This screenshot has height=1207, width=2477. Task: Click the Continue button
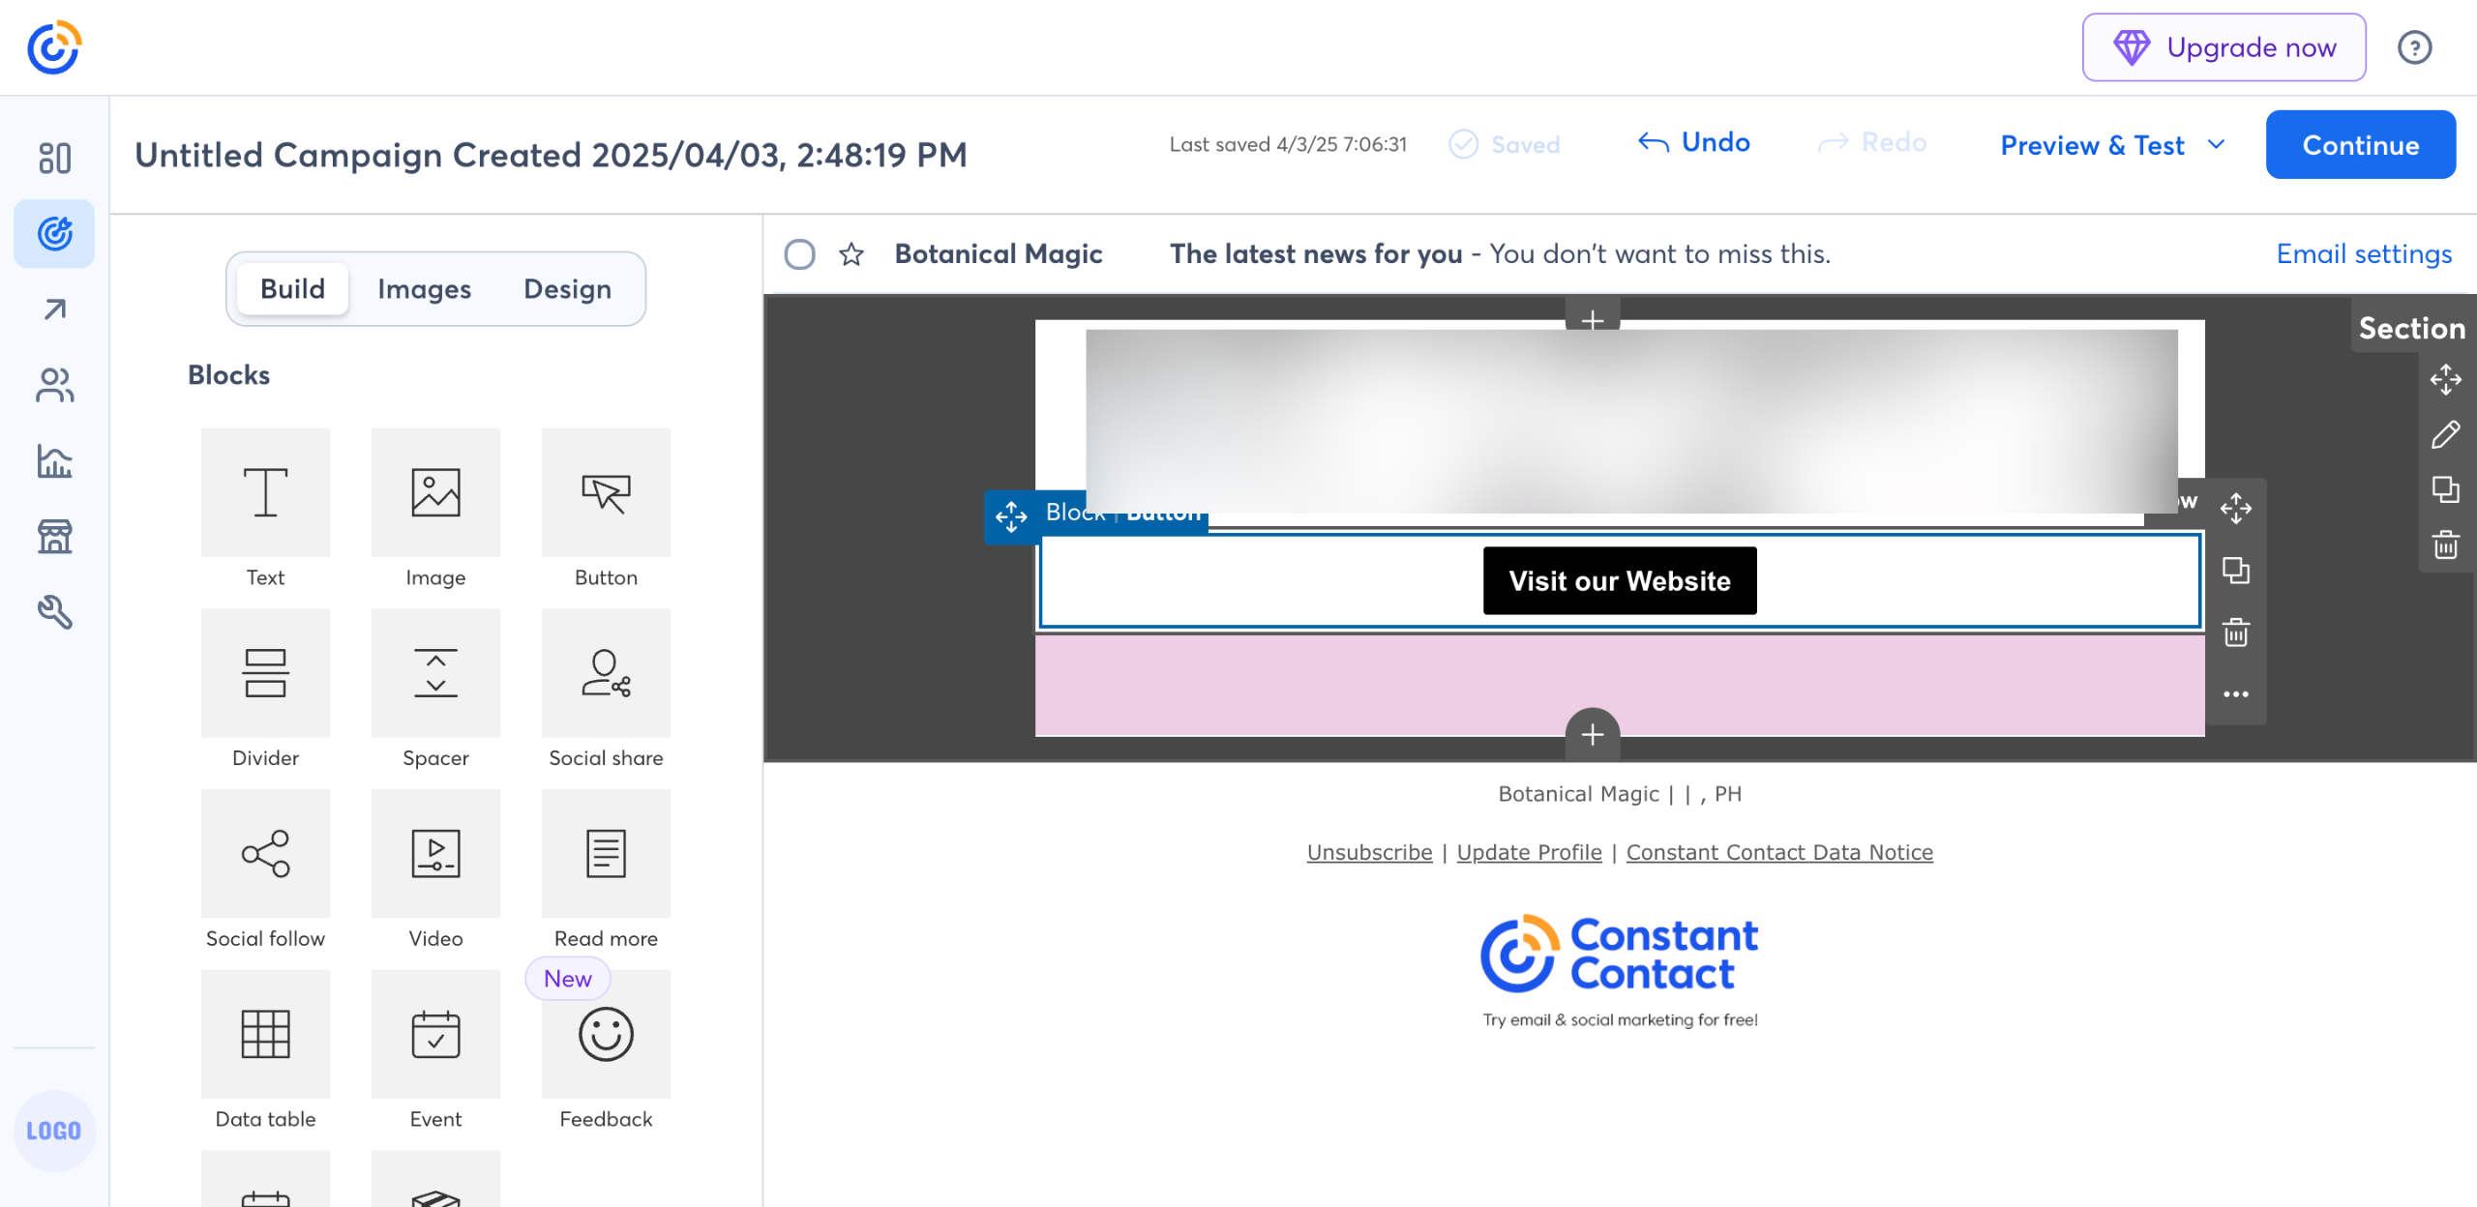pos(2360,145)
